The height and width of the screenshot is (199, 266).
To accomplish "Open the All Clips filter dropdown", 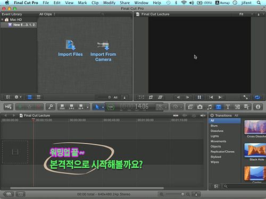I will click(x=47, y=14).
